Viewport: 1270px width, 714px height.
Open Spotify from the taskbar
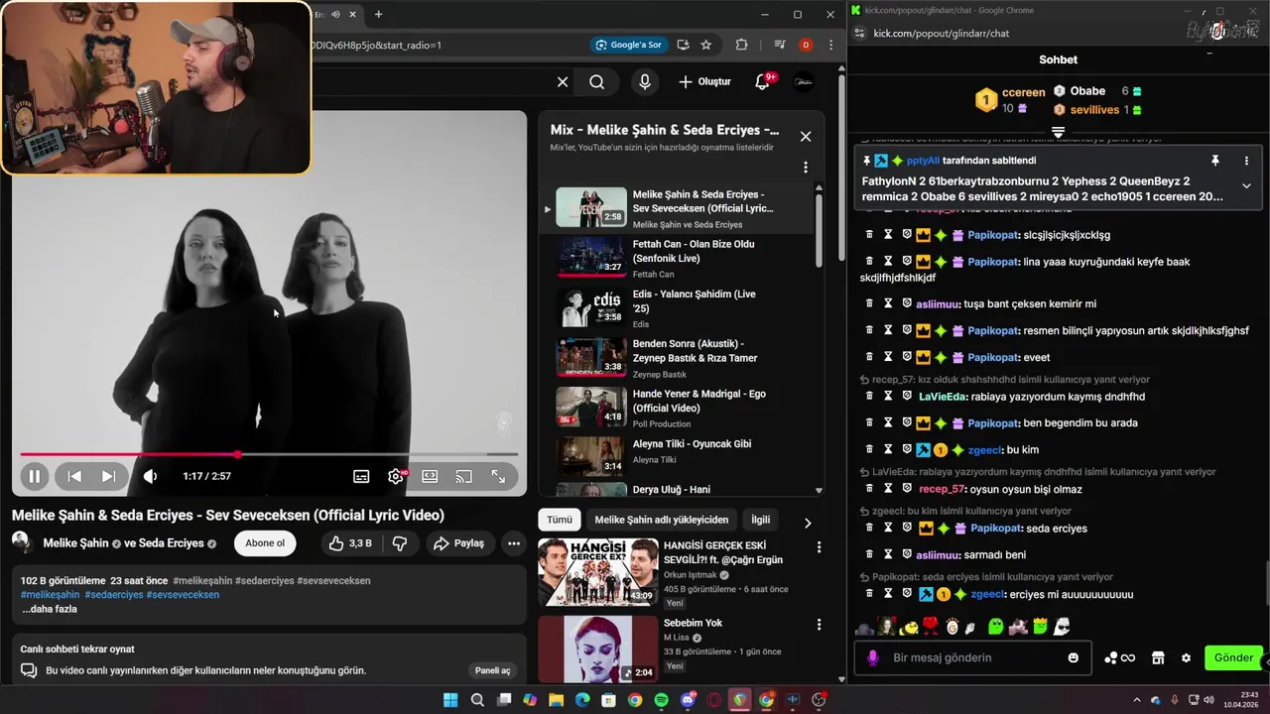tap(662, 700)
